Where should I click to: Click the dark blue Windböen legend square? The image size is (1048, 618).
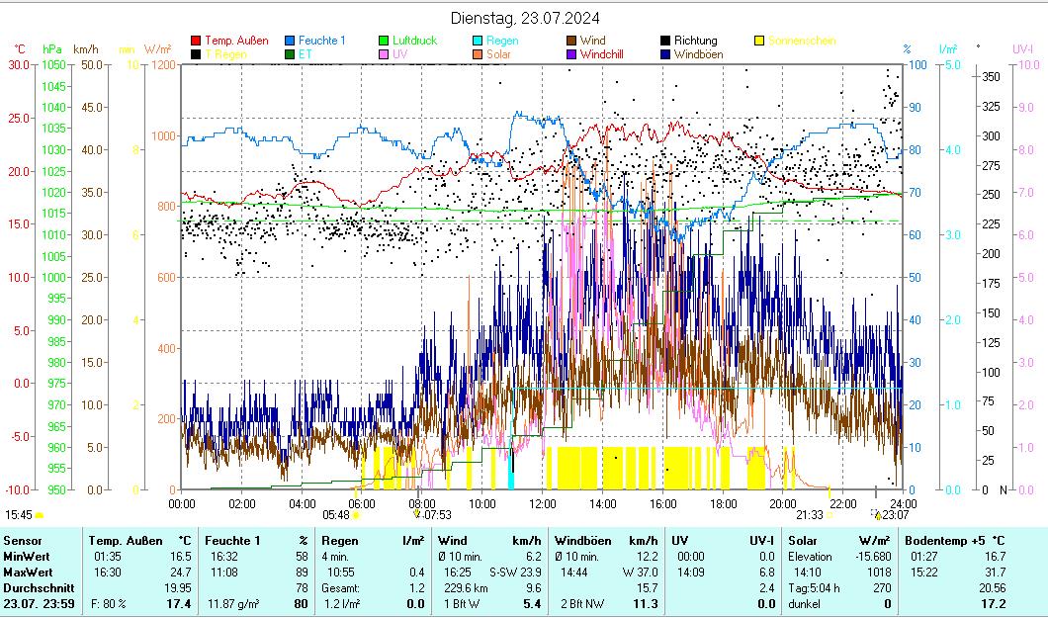point(666,54)
